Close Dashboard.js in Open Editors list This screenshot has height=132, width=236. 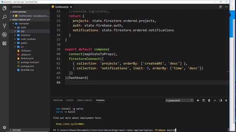click(x=13, y=16)
